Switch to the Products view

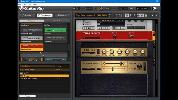point(57,21)
